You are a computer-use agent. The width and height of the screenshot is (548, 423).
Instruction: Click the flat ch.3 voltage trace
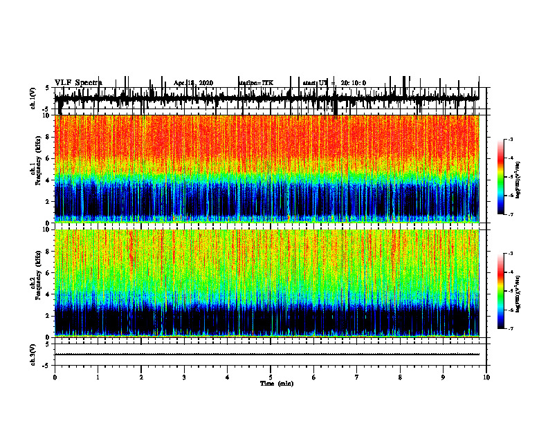tap(266, 355)
